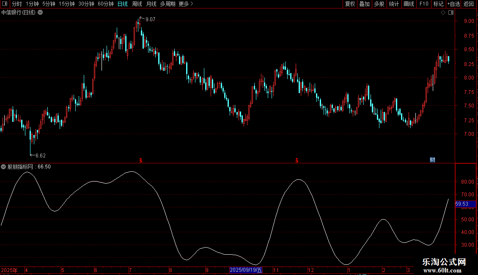
Task: Click the 复权 button
Action: [x=350, y=4]
